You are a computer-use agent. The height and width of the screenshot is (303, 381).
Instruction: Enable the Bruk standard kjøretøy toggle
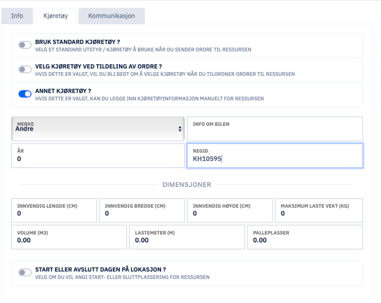(25, 45)
